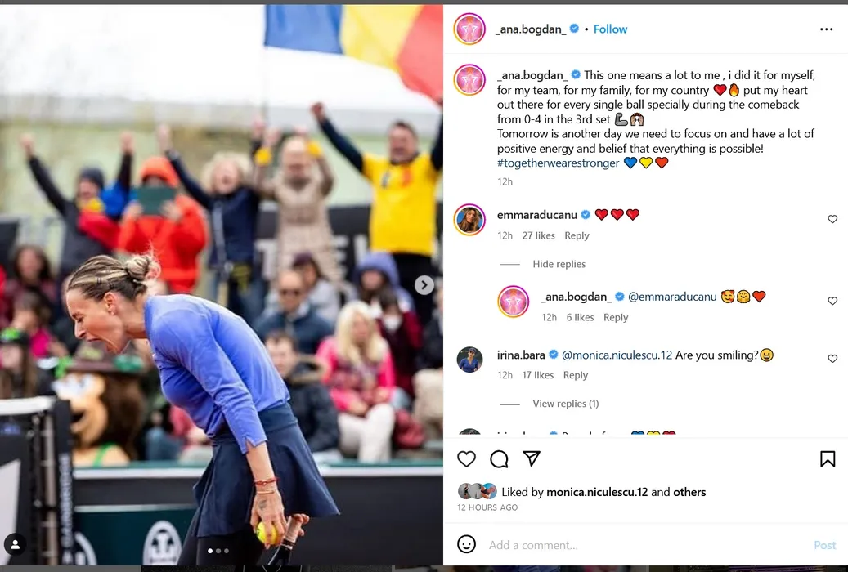Open the #togetherwearestronger hashtag
The height and width of the screenshot is (572, 848).
558,163
